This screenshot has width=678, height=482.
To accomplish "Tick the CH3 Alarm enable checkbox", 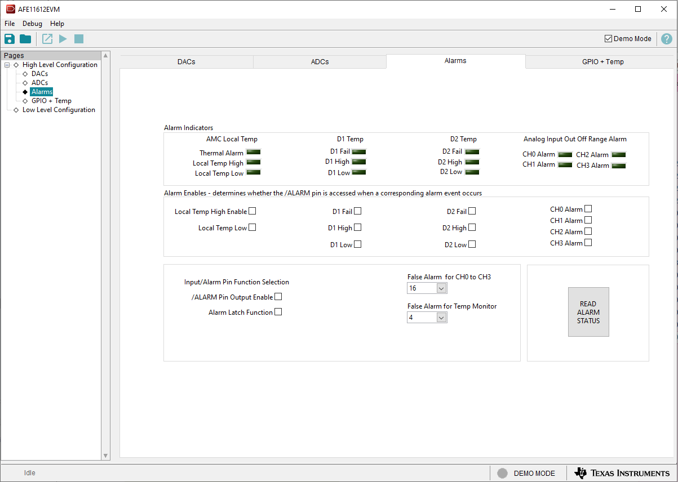I will [x=588, y=243].
